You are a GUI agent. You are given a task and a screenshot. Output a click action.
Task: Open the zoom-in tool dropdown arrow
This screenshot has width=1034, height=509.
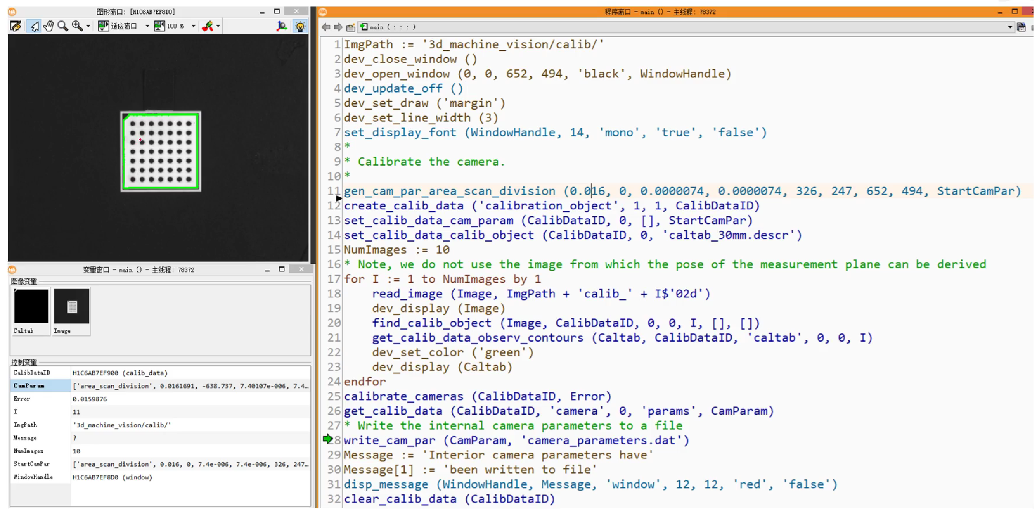[x=88, y=26]
